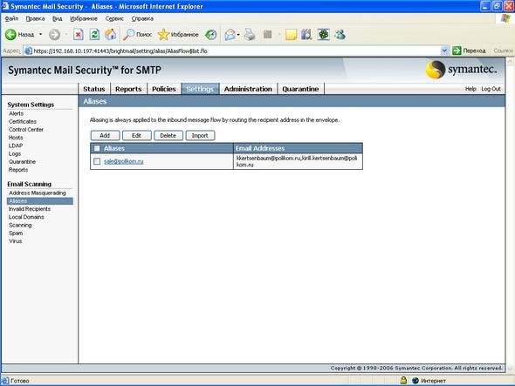Viewport: 515px width, 386px height.
Task: Click the padlock security icon in status bar
Action: [403, 381]
